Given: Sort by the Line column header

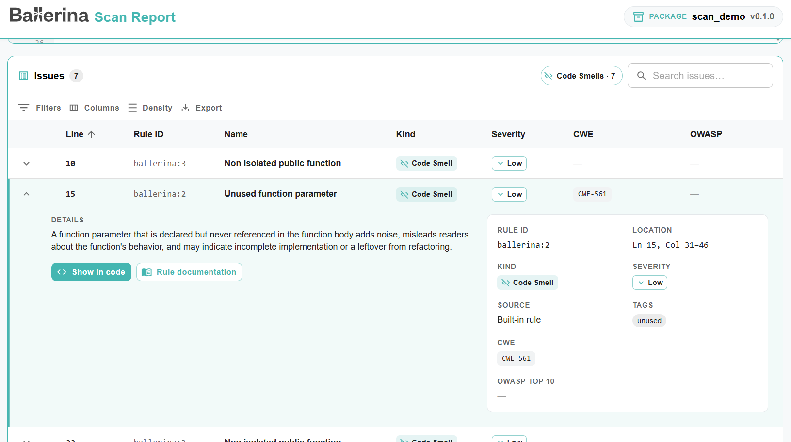Looking at the screenshot, I should 75,134.
